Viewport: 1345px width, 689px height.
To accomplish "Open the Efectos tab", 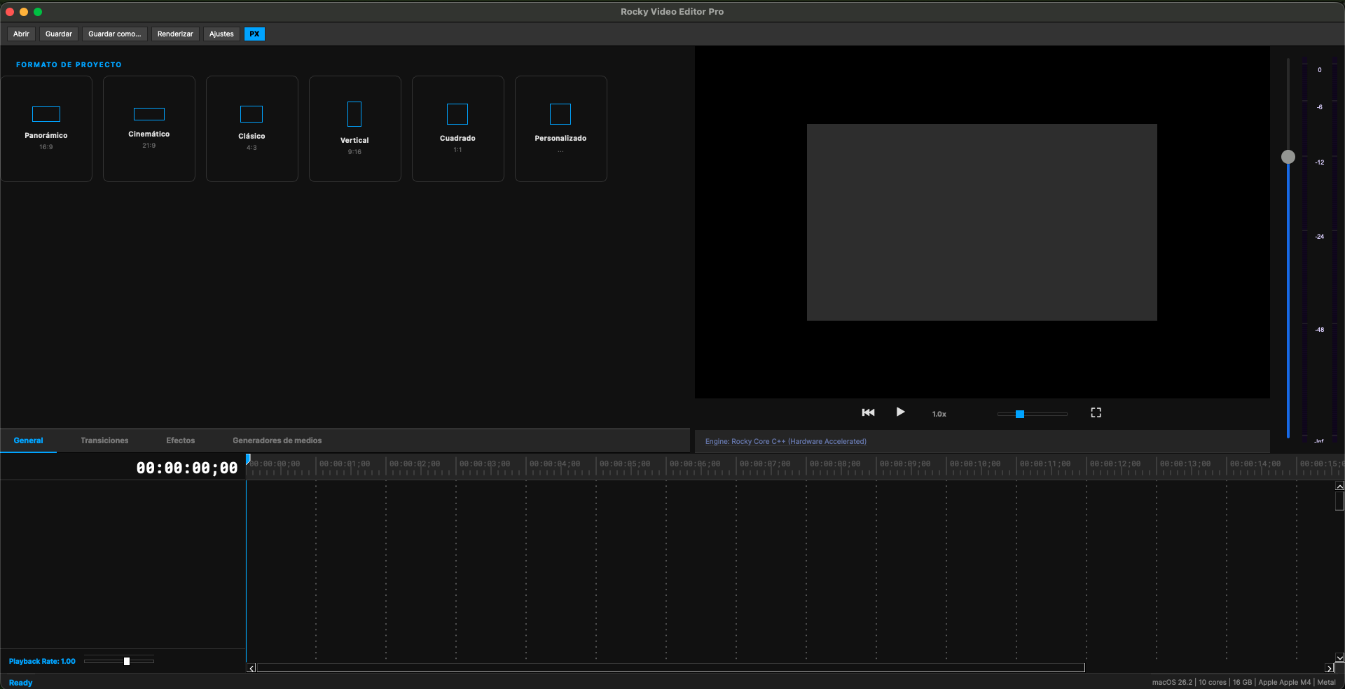I will click(x=181, y=440).
